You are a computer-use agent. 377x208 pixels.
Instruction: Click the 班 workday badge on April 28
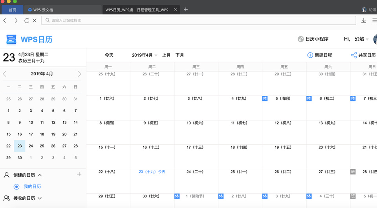click(x=353, y=172)
